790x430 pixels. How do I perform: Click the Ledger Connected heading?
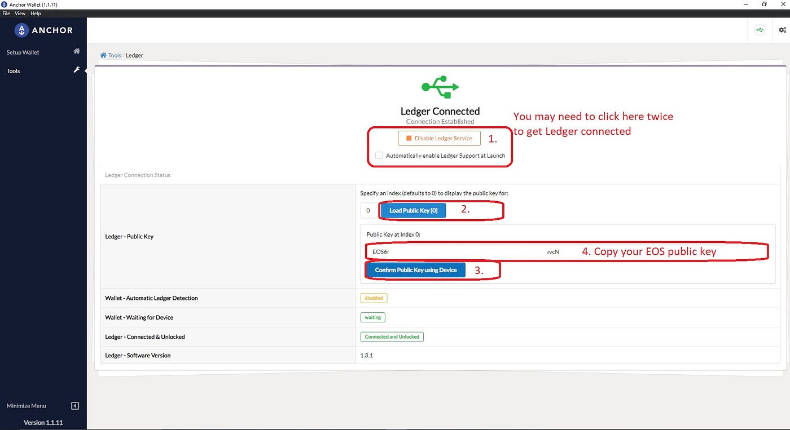point(440,111)
